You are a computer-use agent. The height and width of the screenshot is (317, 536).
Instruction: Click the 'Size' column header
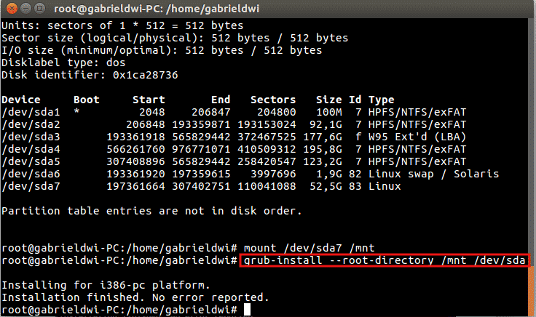point(329,100)
